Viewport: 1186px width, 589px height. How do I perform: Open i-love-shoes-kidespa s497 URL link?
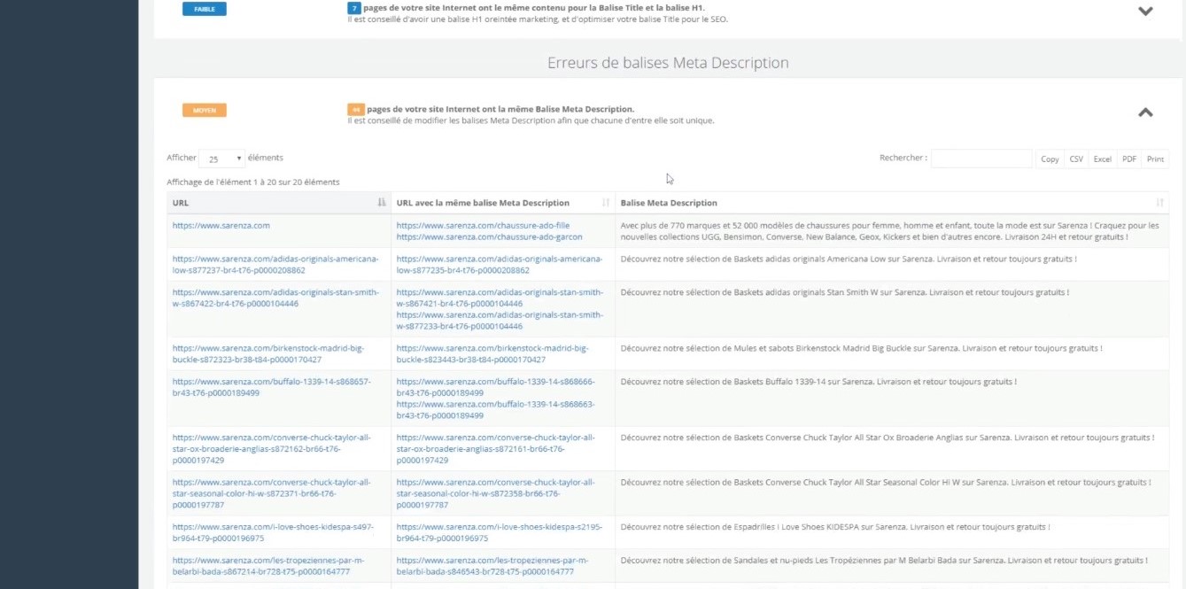pos(273,532)
